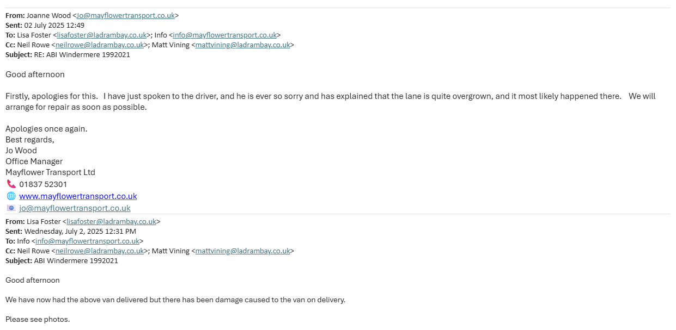Open neilrowe@ladrambay.co.uk in the first Cc line
This screenshot has width=676, height=330.
pyautogui.click(x=100, y=45)
